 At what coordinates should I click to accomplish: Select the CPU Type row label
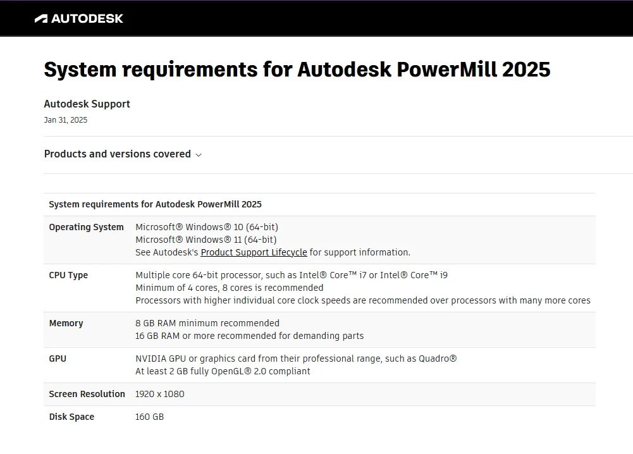[x=68, y=275]
